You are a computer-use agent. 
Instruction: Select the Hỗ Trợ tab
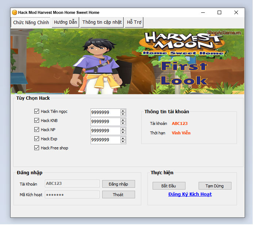pyautogui.click(x=134, y=22)
